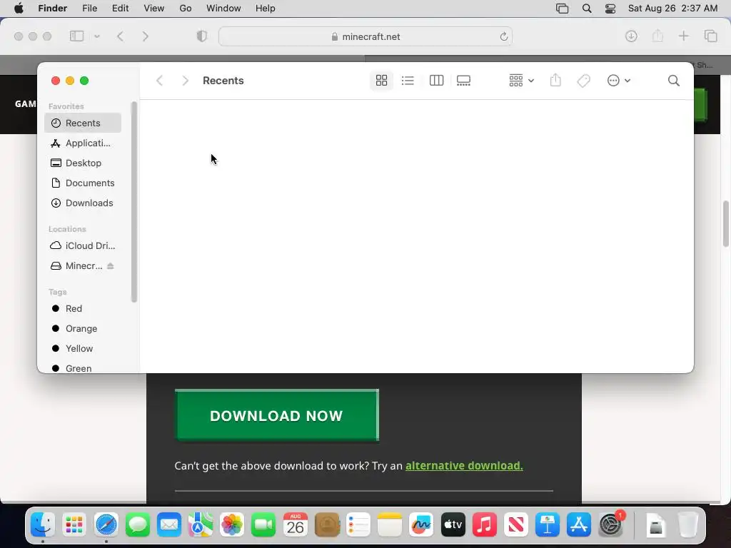731x548 pixels.
Task: Click the DOWNLOAD NOW button
Action: tap(277, 415)
